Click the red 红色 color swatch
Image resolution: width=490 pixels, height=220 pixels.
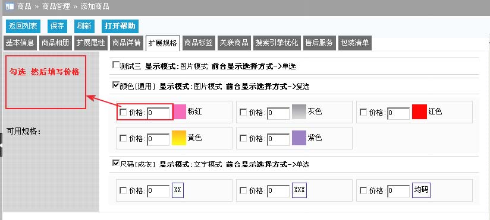point(419,112)
